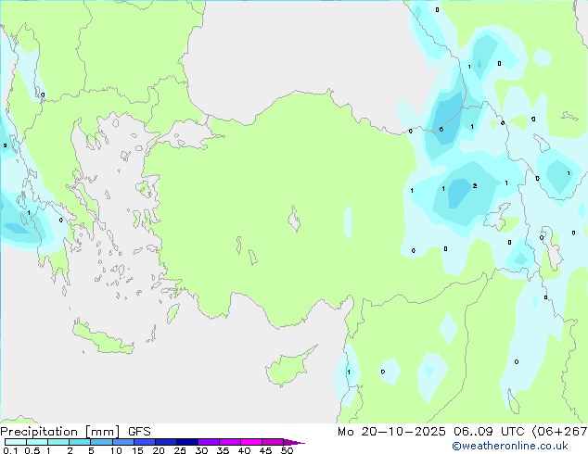Screen dimensions: 588x454
Task: Click the '25' legend value
Action: [x=180, y=450]
